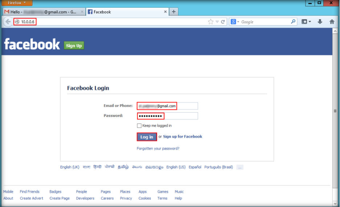Open a new tab with plus button
The width and height of the screenshot is (340, 207).
pos(174,12)
